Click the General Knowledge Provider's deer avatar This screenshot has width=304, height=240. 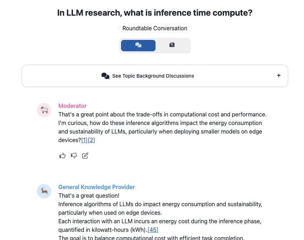click(44, 191)
